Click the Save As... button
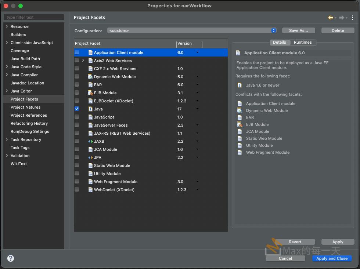Image resolution: width=360 pixels, height=269 pixels. (298, 30)
